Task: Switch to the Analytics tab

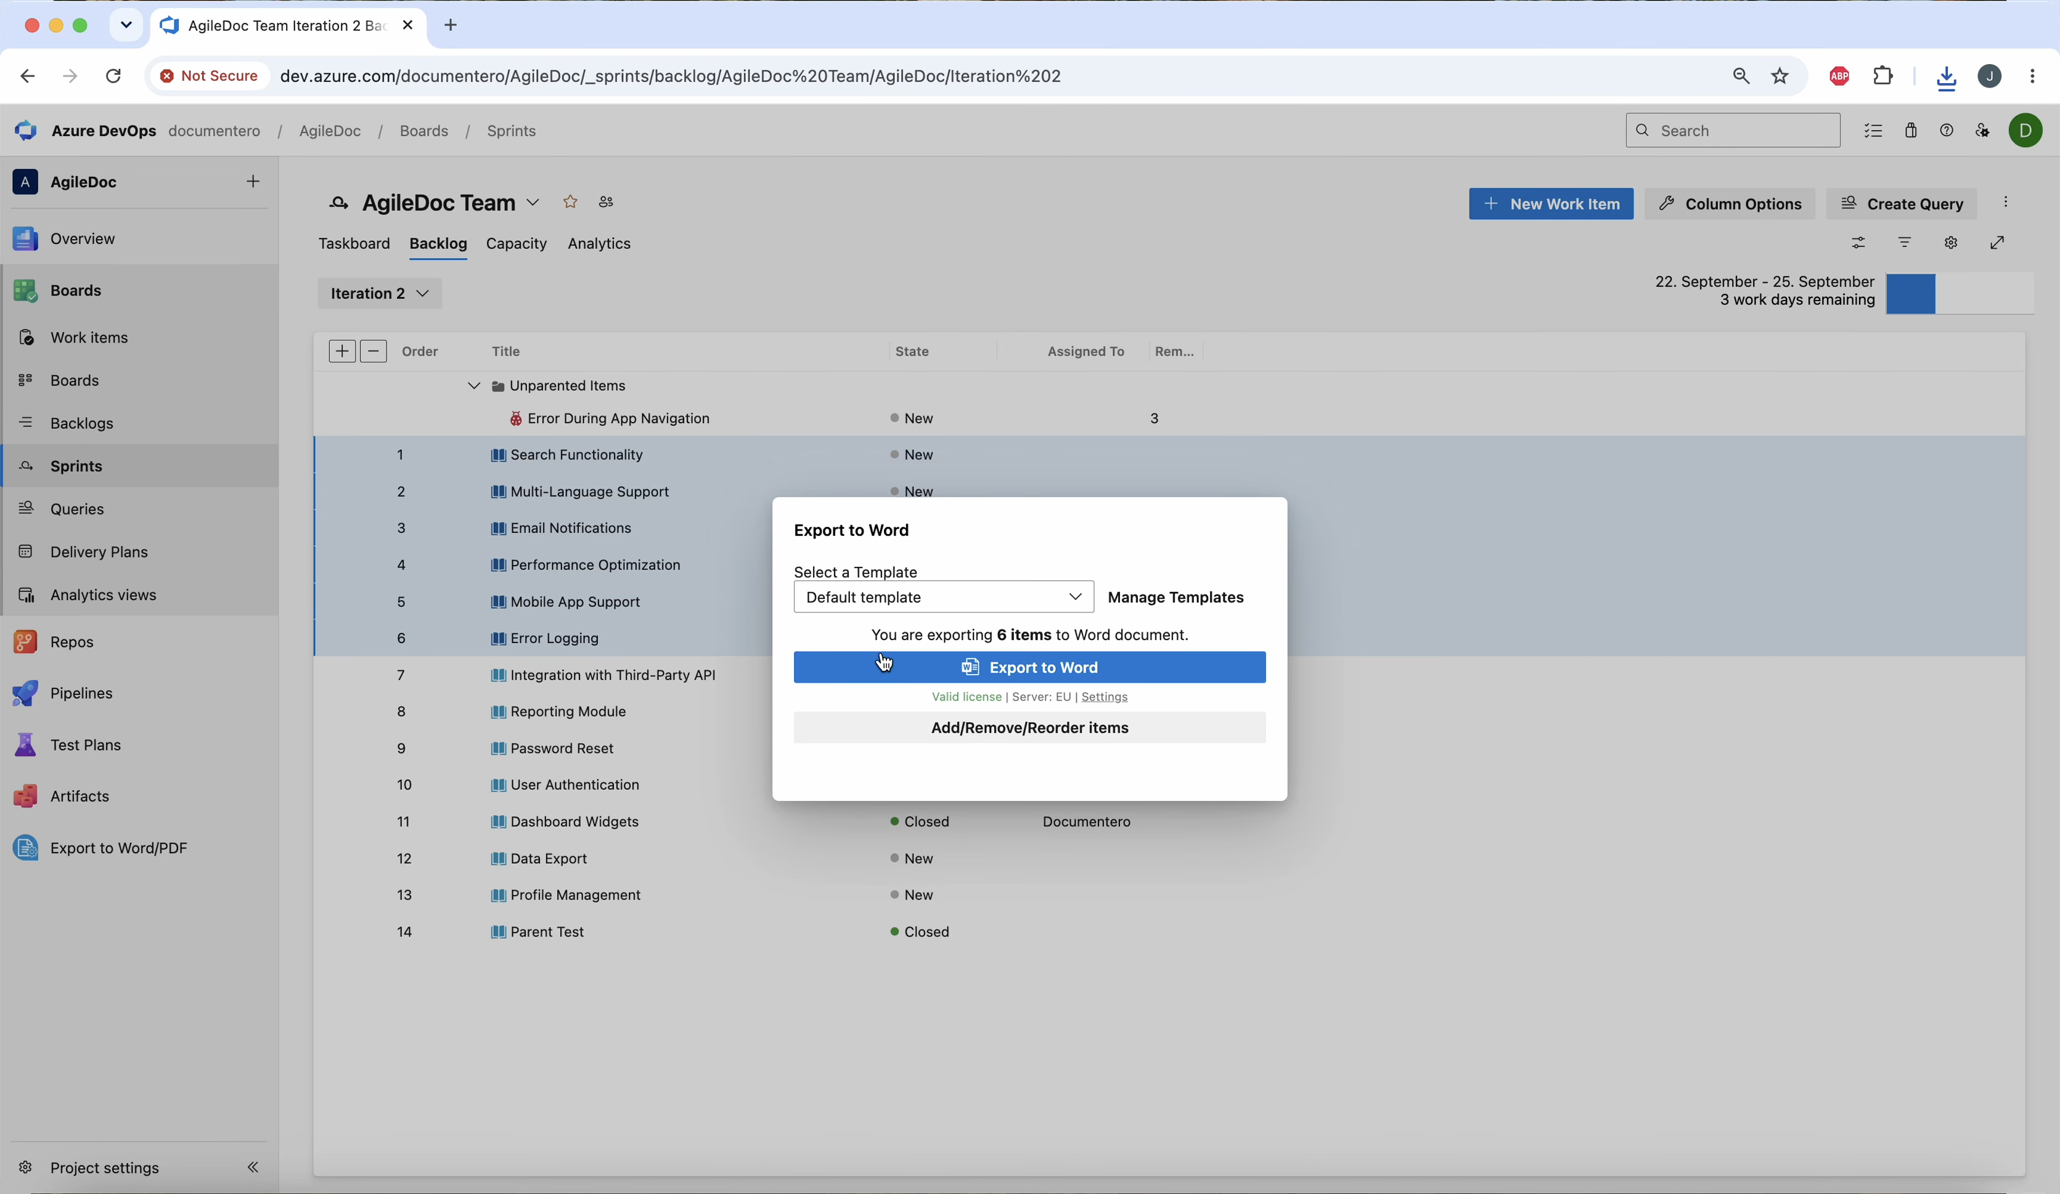Action: [x=599, y=243]
